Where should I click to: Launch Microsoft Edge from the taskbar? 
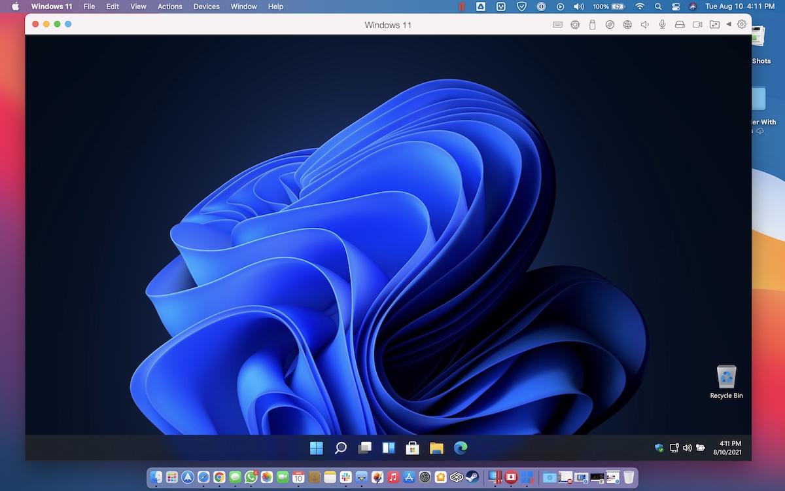tap(461, 448)
